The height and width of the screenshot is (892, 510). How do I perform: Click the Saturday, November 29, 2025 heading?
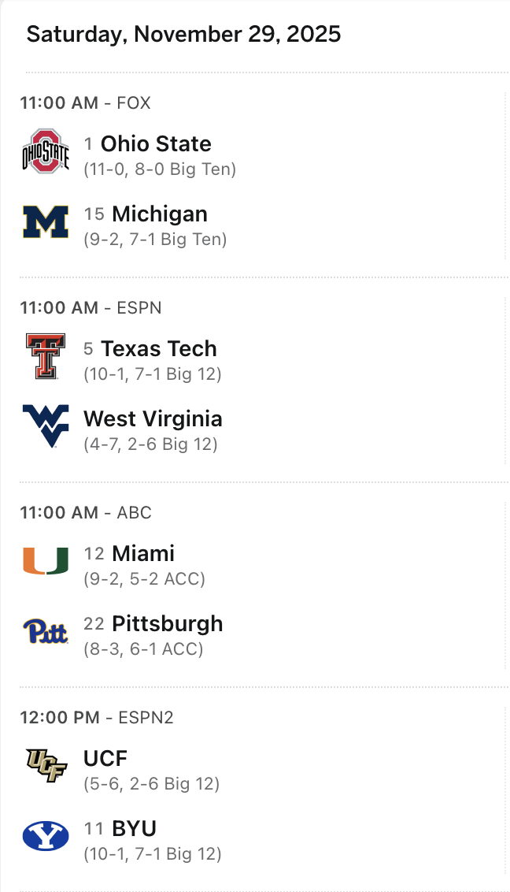click(183, 35)
